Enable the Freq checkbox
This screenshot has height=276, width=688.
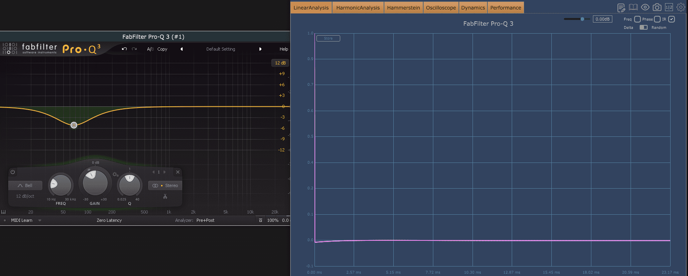(637, 19)
